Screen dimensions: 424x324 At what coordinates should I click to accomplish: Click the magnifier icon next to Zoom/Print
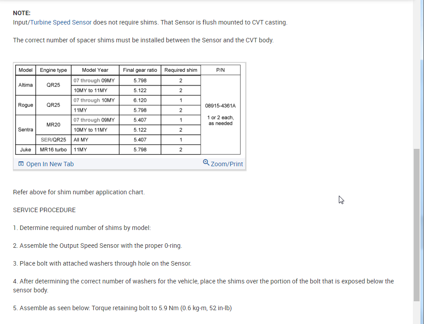point(206,162)
